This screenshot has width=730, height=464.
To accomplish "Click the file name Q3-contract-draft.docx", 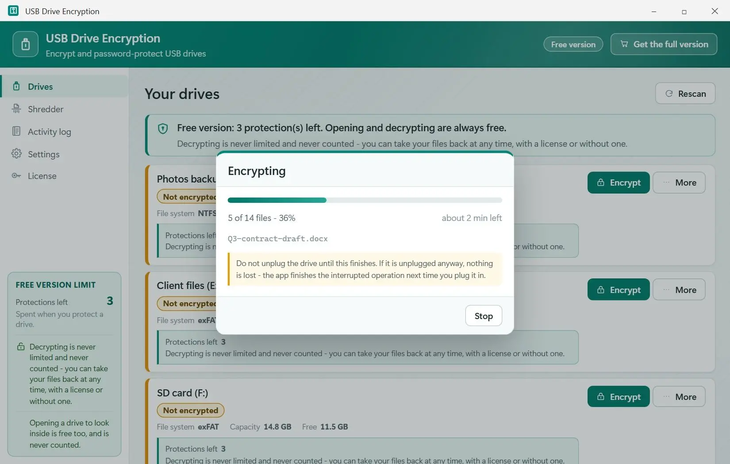I will (x=277, y=239).
